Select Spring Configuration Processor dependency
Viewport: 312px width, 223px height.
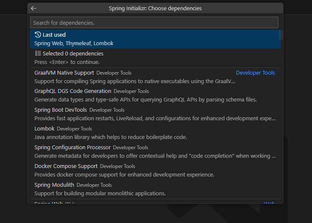[155, 151]
